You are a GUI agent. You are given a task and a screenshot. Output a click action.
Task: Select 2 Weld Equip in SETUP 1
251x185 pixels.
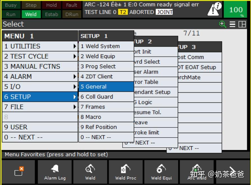pyautogui.click(x=106, y=56)
